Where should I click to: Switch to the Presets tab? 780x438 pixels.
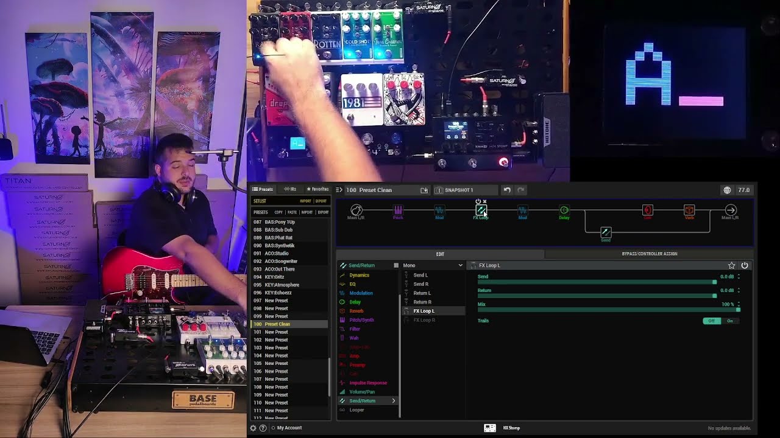[x=263, y=189]
